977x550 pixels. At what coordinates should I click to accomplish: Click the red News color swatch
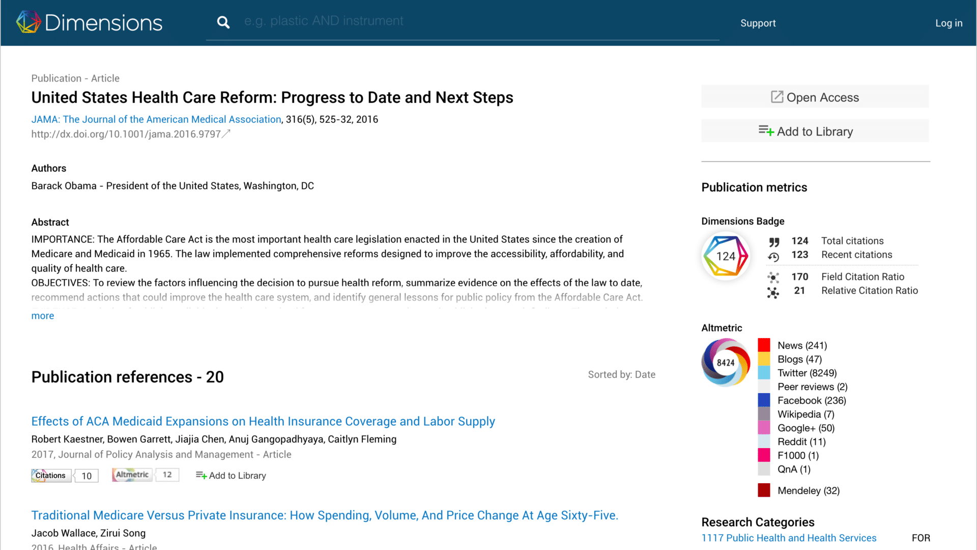(764, 345)
